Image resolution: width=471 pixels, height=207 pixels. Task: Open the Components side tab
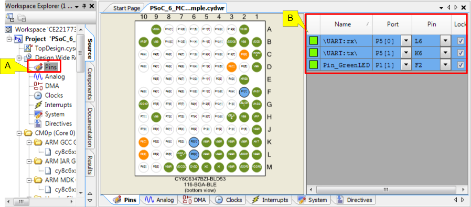(x=90, y=84)
